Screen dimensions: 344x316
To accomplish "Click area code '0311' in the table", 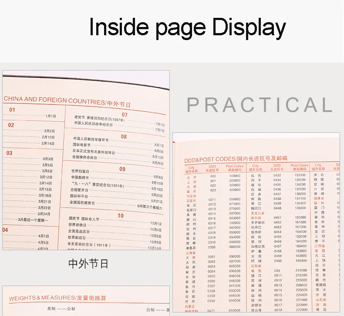I will (212, 199).
